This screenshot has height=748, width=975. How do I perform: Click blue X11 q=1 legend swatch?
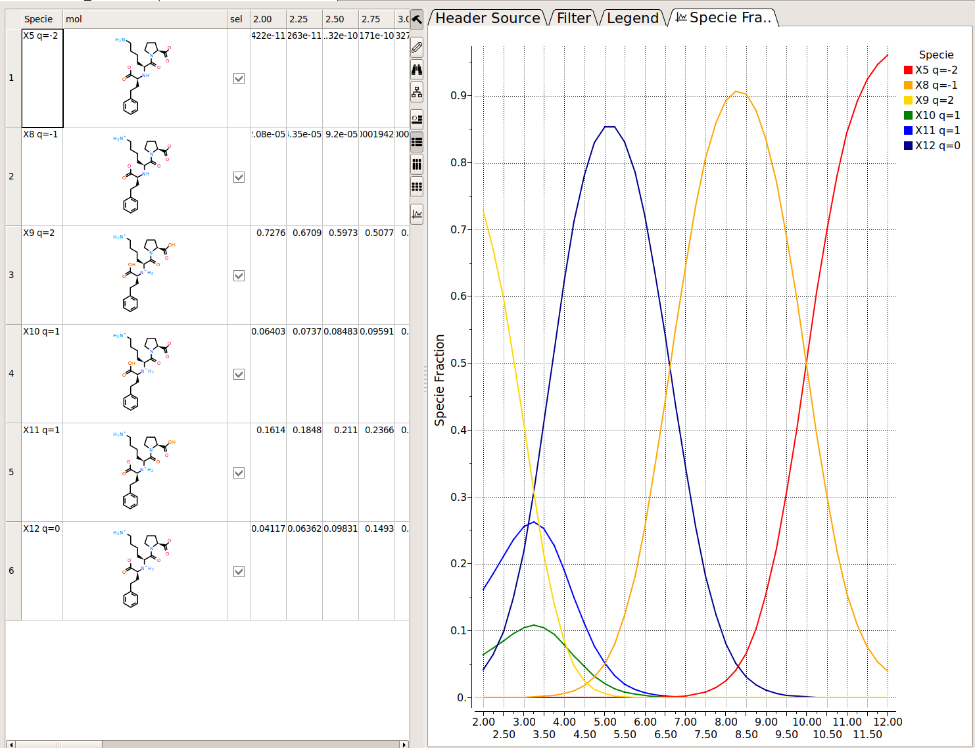click(908, 131)
